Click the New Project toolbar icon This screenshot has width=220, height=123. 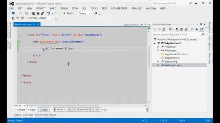tap(26, 13)
